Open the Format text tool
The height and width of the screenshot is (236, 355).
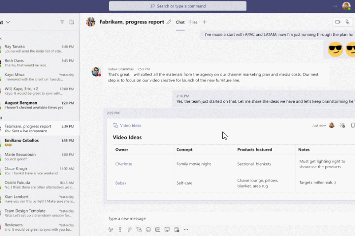pyautogui.click(x=110, y=230)
